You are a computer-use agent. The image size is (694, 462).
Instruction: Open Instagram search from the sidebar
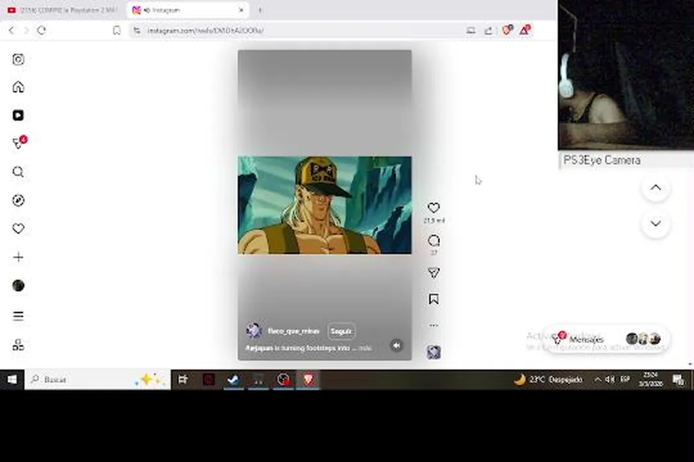click(18, 172)
